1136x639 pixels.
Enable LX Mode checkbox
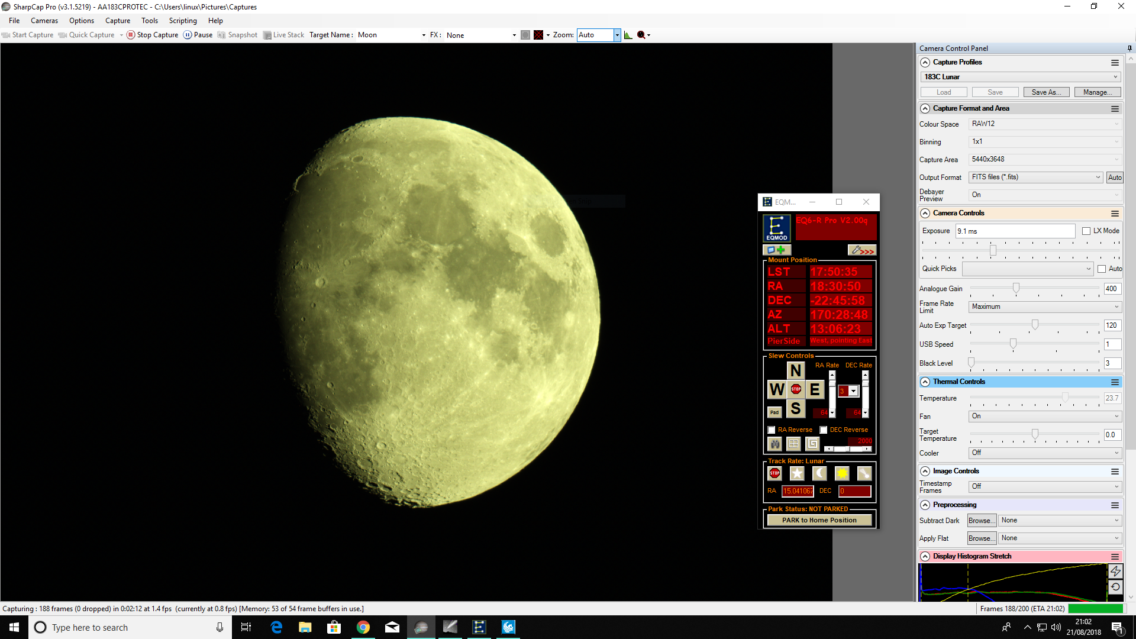click(1086, 231)
